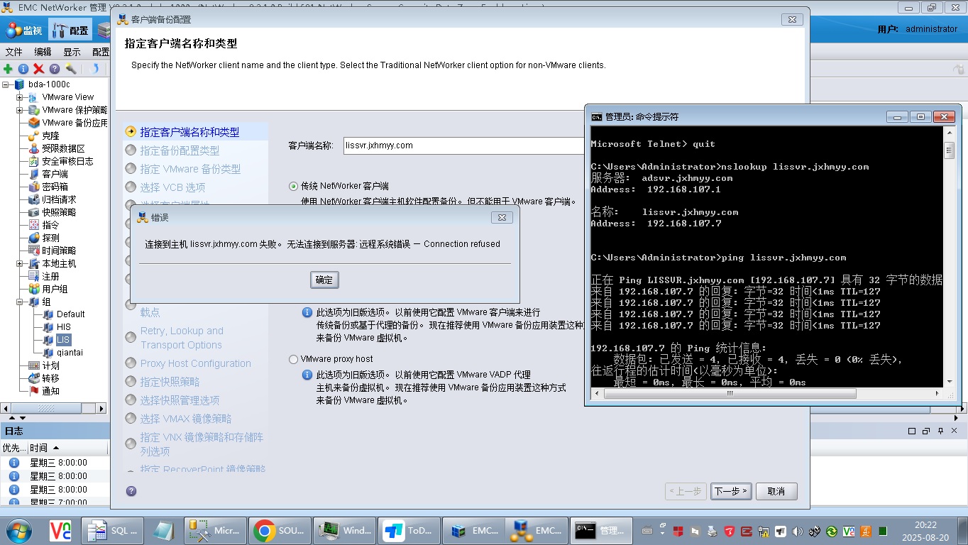Click the wizard help question icon
The image size is (968, 545).
[131, 491]
